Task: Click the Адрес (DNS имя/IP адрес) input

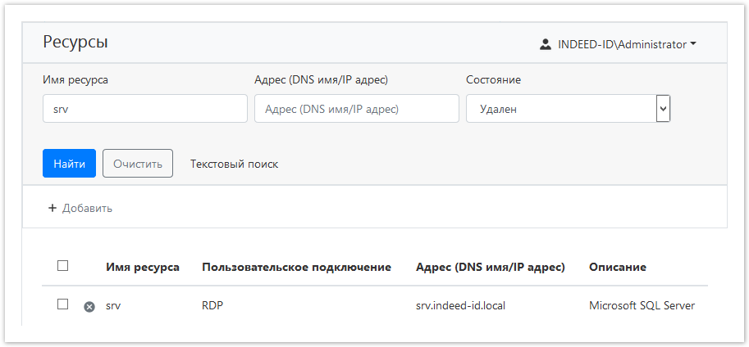Action: point(356,109)
